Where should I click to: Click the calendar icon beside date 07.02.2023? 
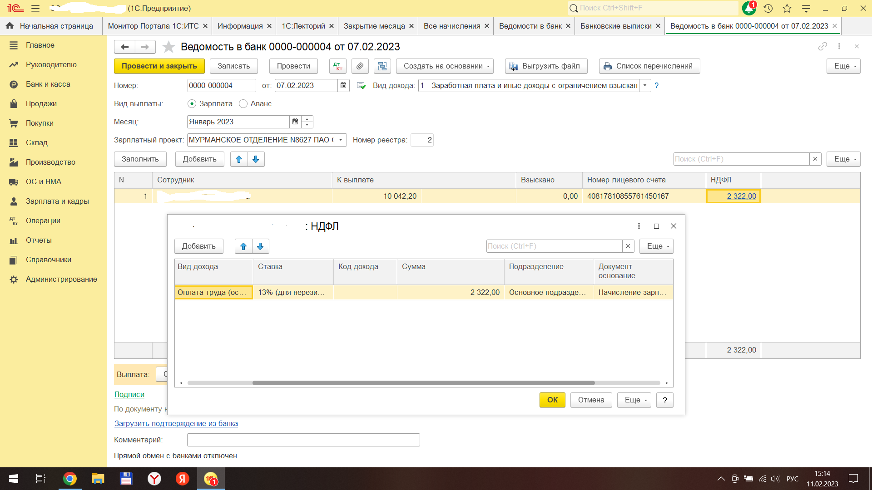coord(343,85)
